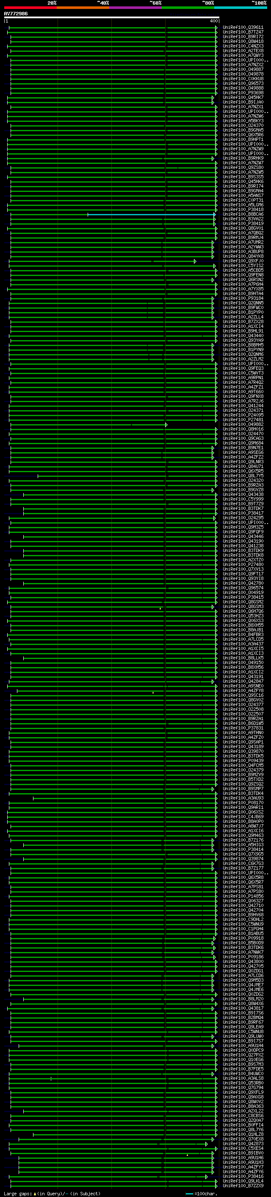Viewport: 271px width, 1197px height.
Task: Open hit UniRef100_Q39611
Action: pos(243,28)
